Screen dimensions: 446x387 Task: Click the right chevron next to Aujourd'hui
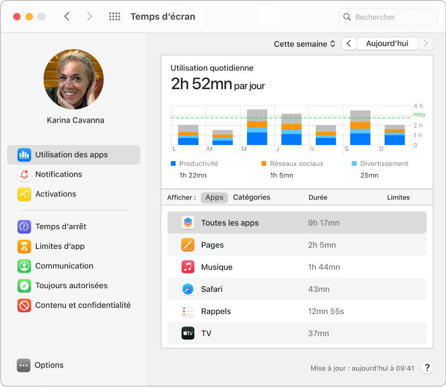425,43
